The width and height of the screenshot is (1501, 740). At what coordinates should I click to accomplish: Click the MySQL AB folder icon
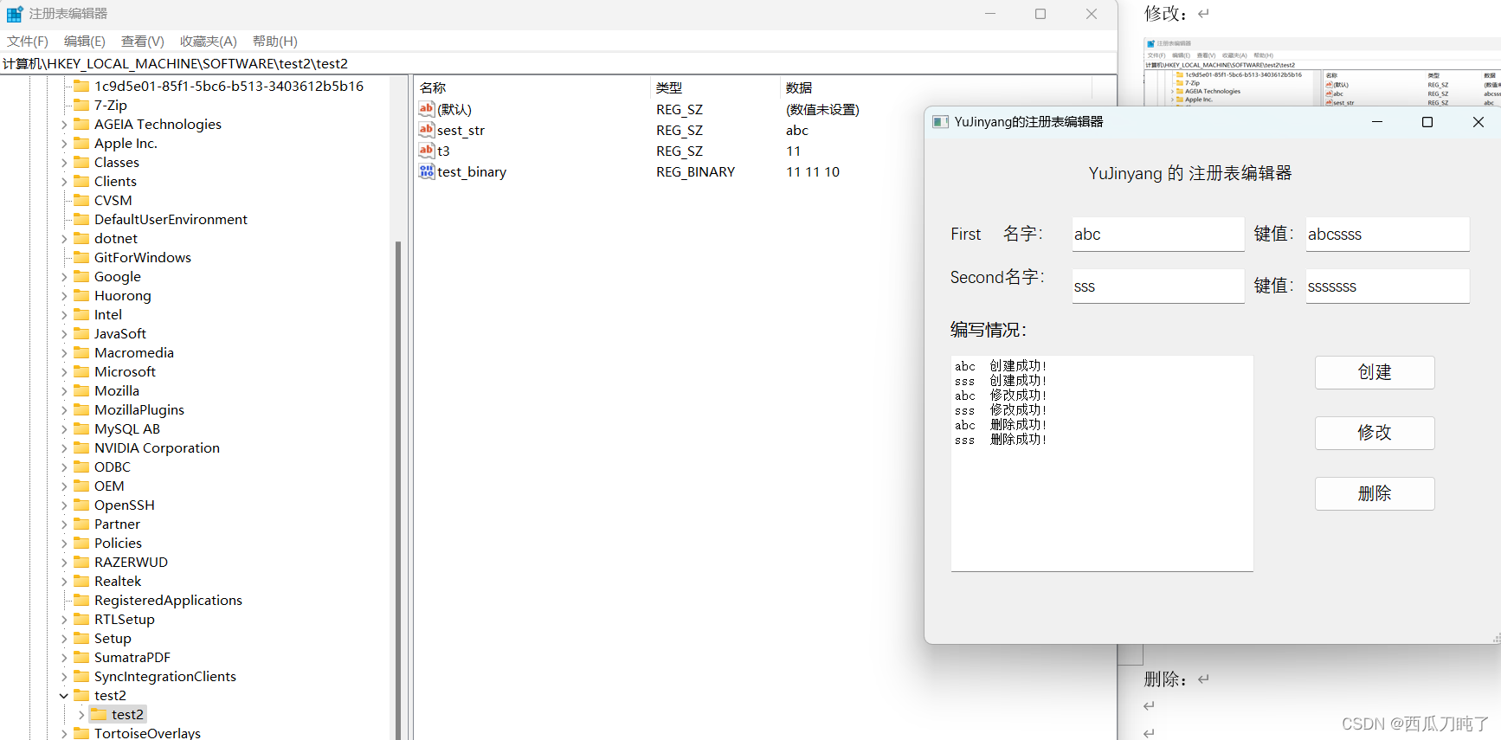[81, 428]
